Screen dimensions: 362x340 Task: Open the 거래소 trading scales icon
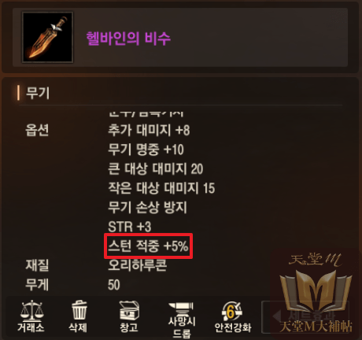coord(31,317)
